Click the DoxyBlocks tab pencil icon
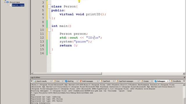 [x=171, y=81]
